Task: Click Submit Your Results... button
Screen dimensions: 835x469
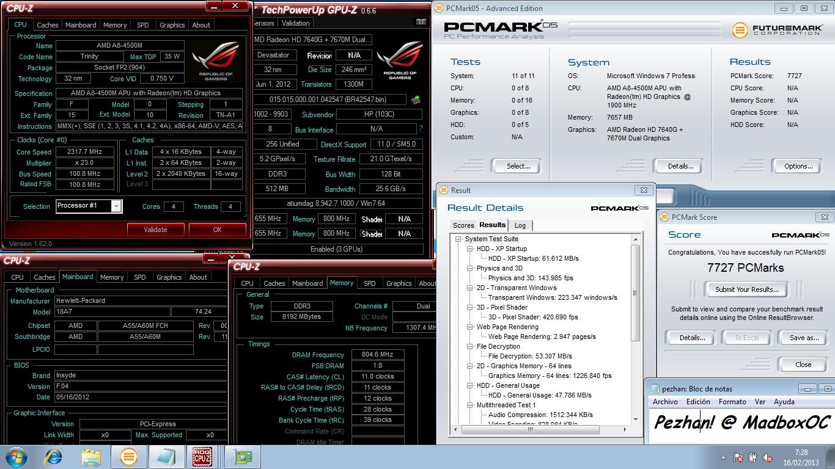Action: [746, 289]
